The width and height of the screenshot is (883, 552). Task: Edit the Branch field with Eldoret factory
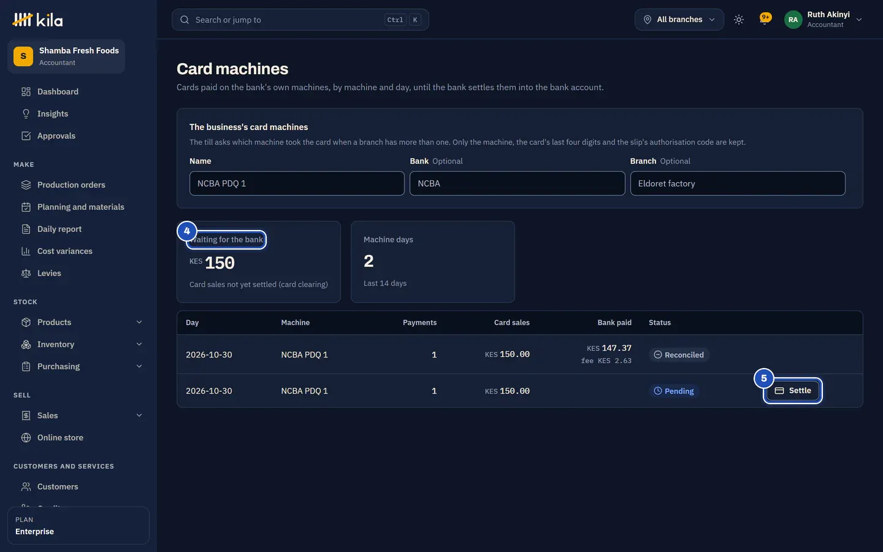pyautogui.click(x=738, y=183)
